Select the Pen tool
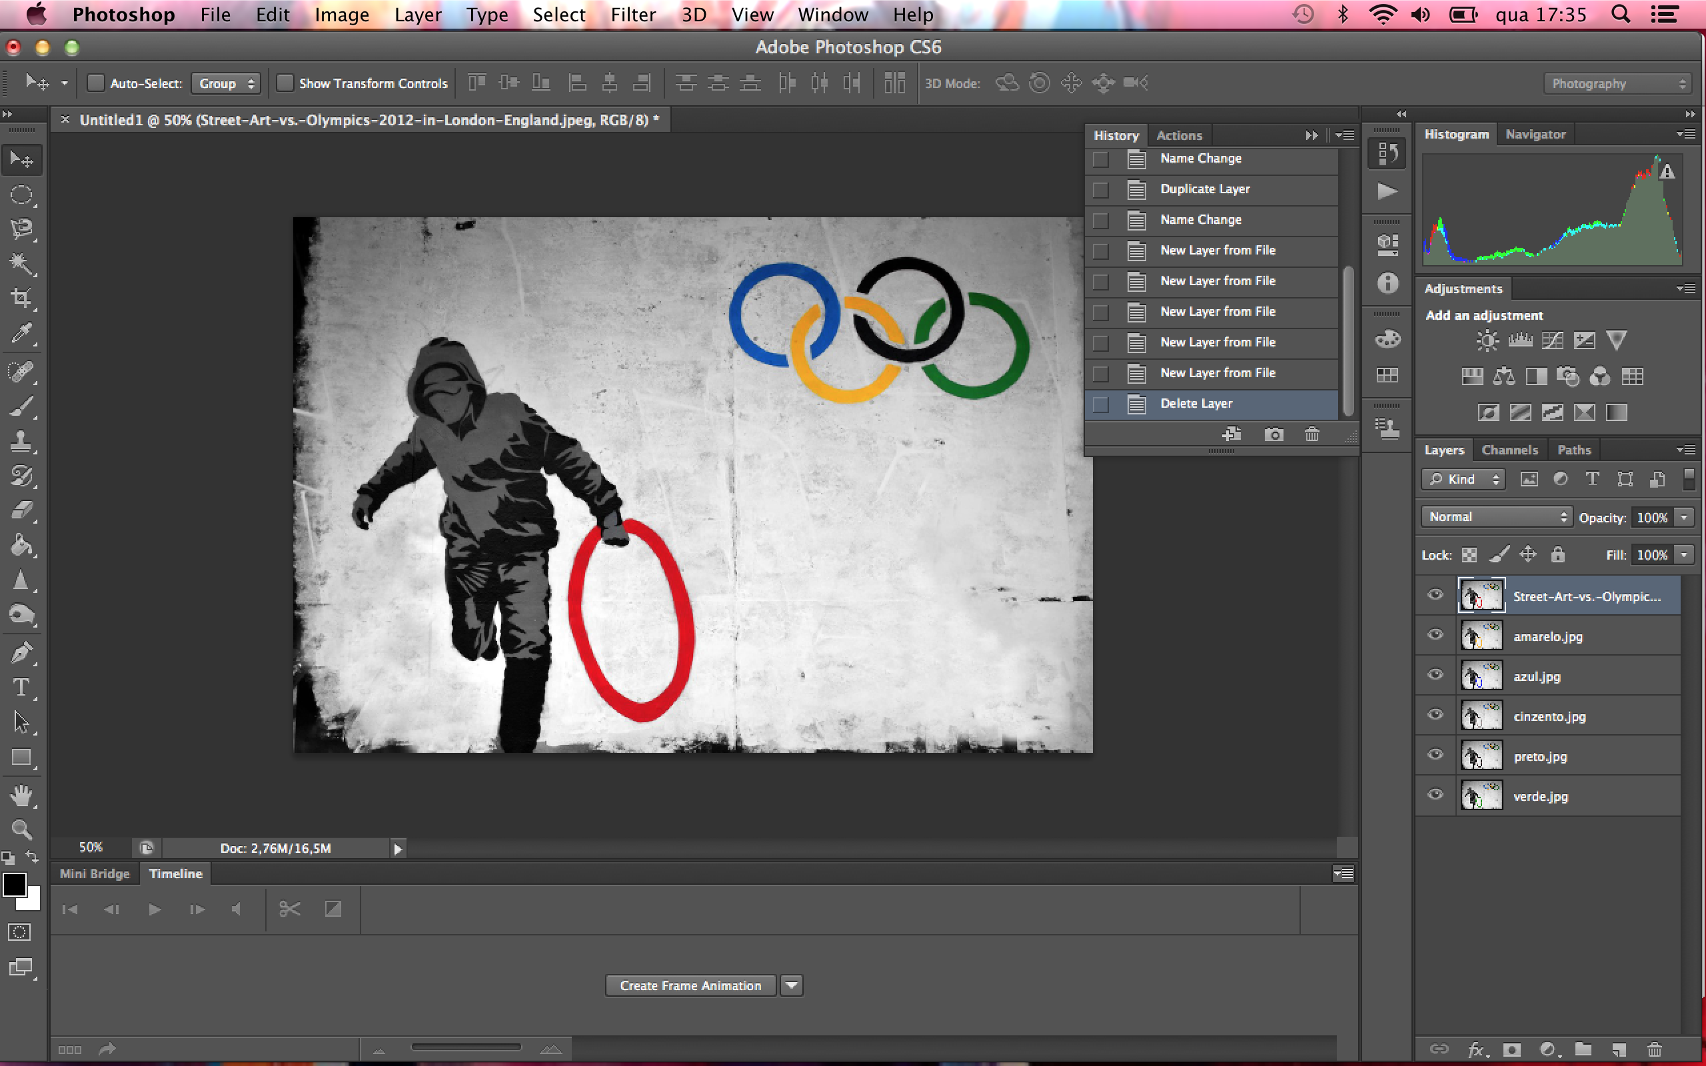 tap(21, 652)
